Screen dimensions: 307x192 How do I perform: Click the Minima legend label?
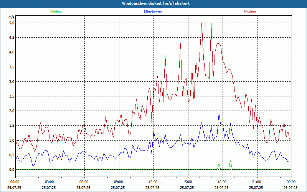(56, 12)
